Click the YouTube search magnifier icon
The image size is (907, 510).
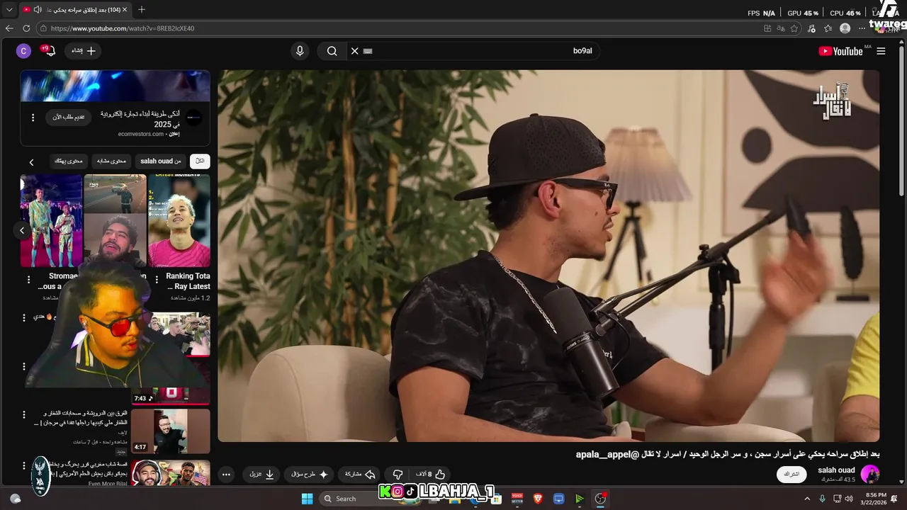coord(332,51)
